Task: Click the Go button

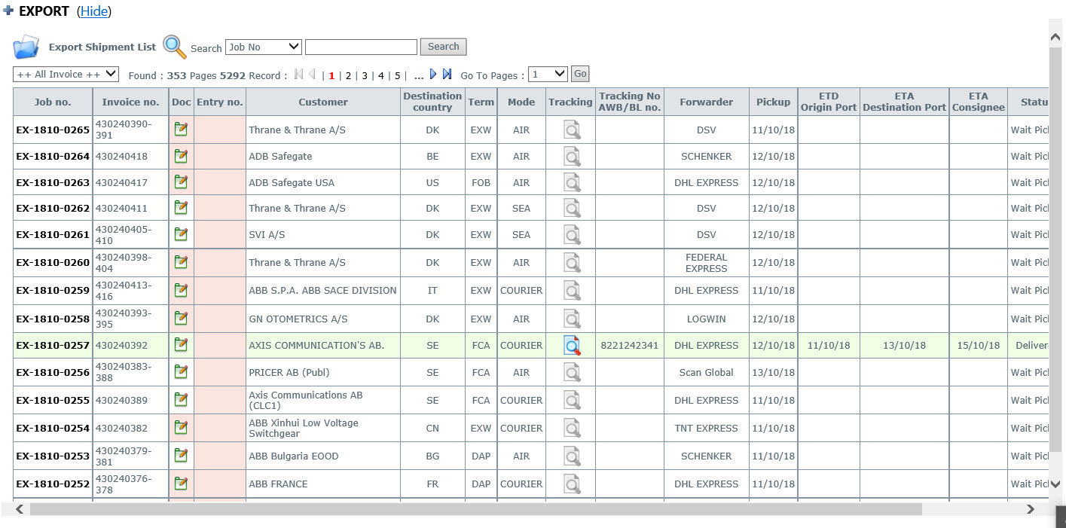Action: [x=580, y=74]
